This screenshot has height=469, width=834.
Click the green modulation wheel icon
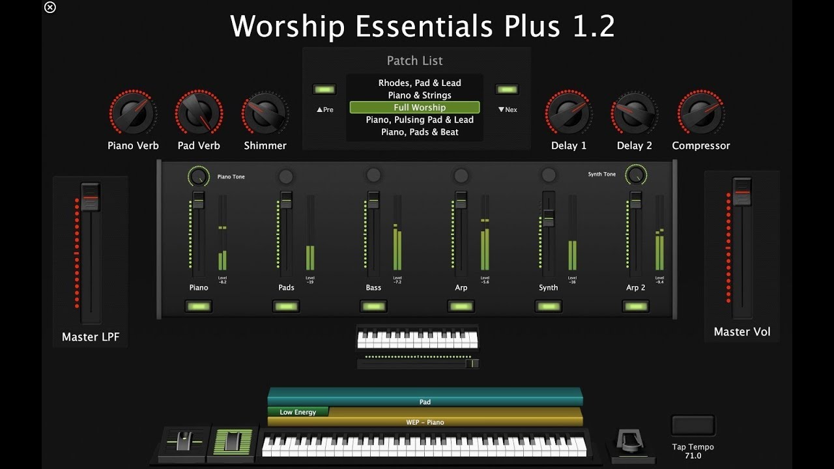[x=233, y=443]
